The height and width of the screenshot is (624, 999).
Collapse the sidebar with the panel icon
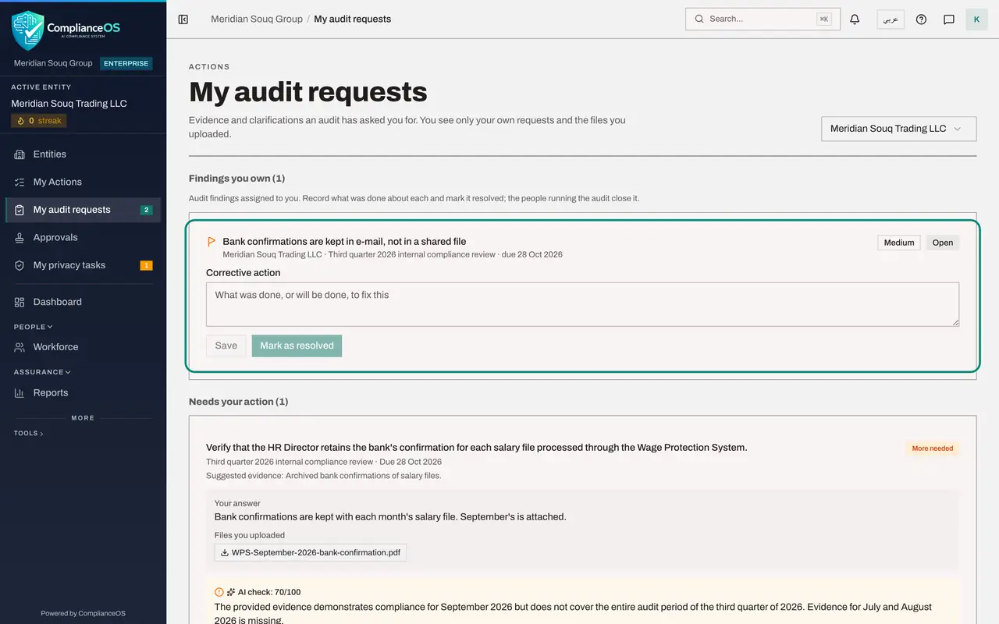coord(183,19)
